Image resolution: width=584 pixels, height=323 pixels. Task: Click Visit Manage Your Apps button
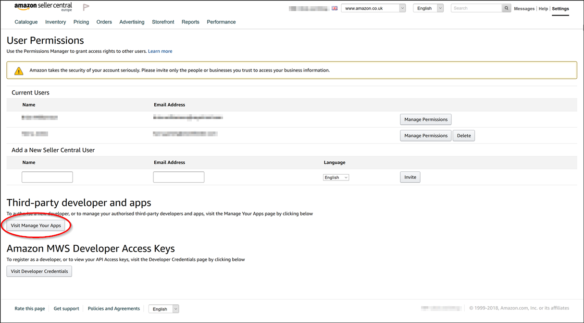pos(36,226)
